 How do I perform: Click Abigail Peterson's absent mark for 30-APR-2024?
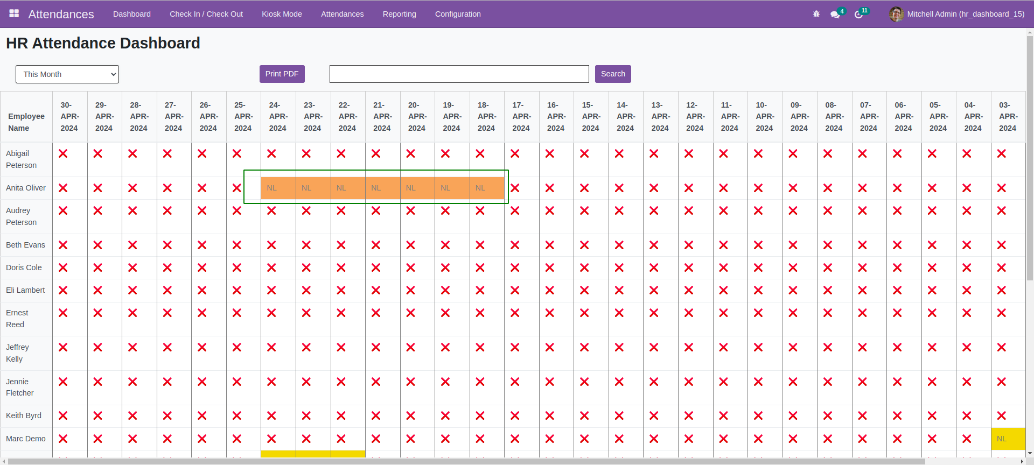tap(63, 154)
